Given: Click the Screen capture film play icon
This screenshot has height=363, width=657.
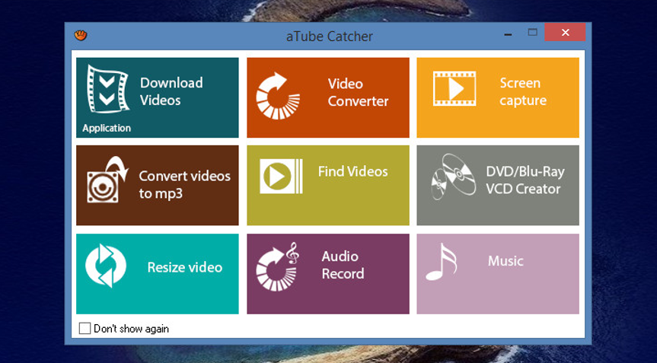Looking at the screenshot, I should pos(454,88).
